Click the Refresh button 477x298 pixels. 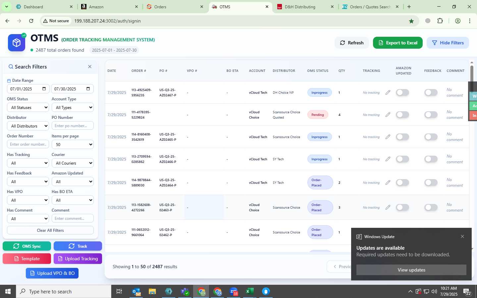click(352, 43)
